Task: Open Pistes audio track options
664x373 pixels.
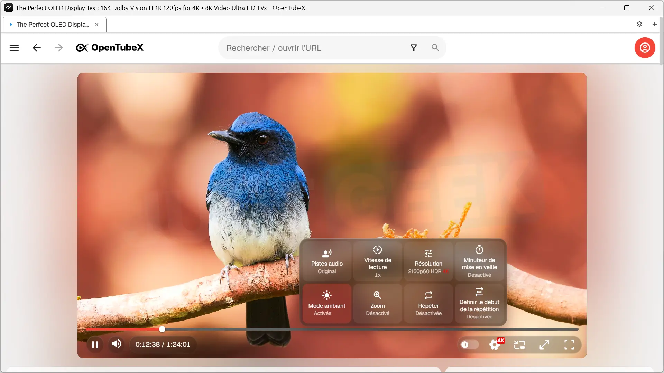Action: [327, 261]
